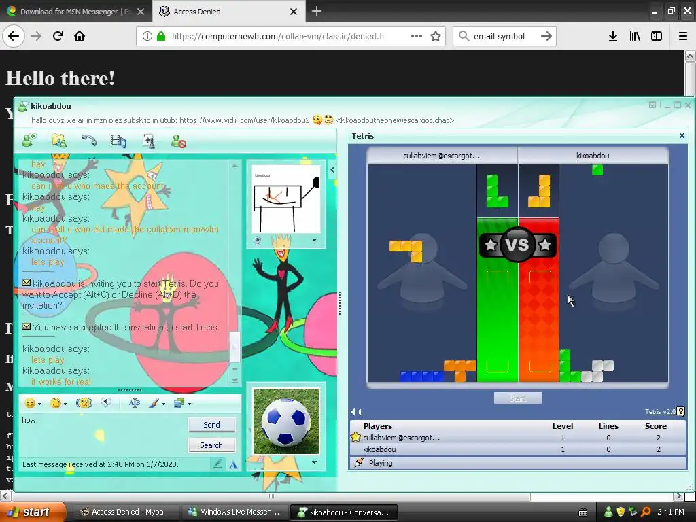This screenshot has height=522, width=696.
Task: Open the browser library icon
Action: [635, 36]
